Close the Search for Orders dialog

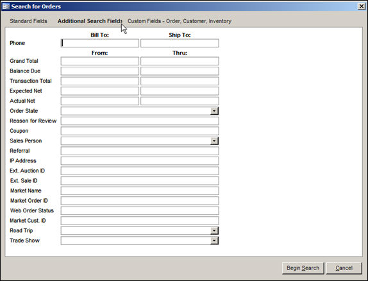(362, 6)
